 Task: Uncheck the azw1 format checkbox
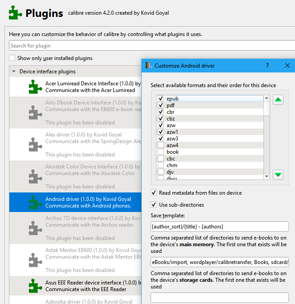point(161,132)
